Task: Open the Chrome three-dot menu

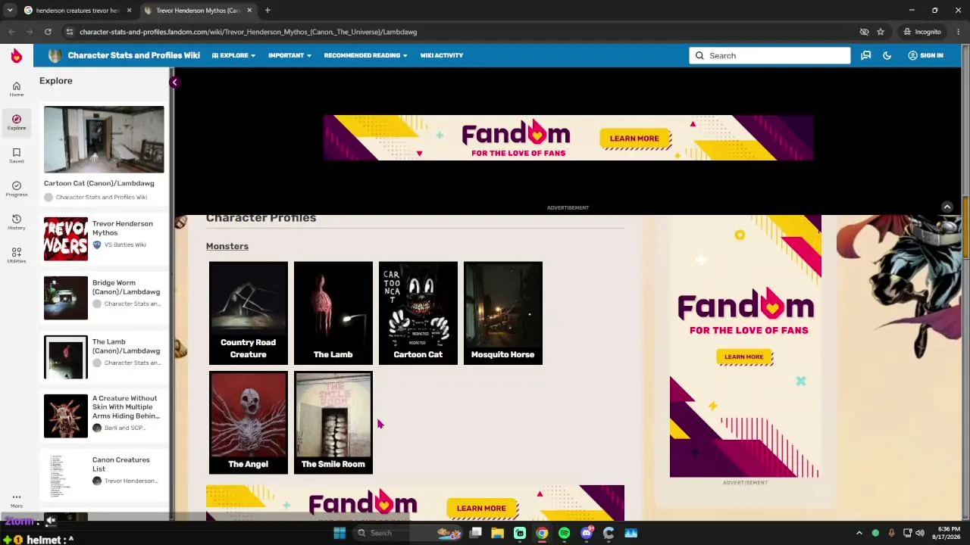Action: click(x=959, y=32)
